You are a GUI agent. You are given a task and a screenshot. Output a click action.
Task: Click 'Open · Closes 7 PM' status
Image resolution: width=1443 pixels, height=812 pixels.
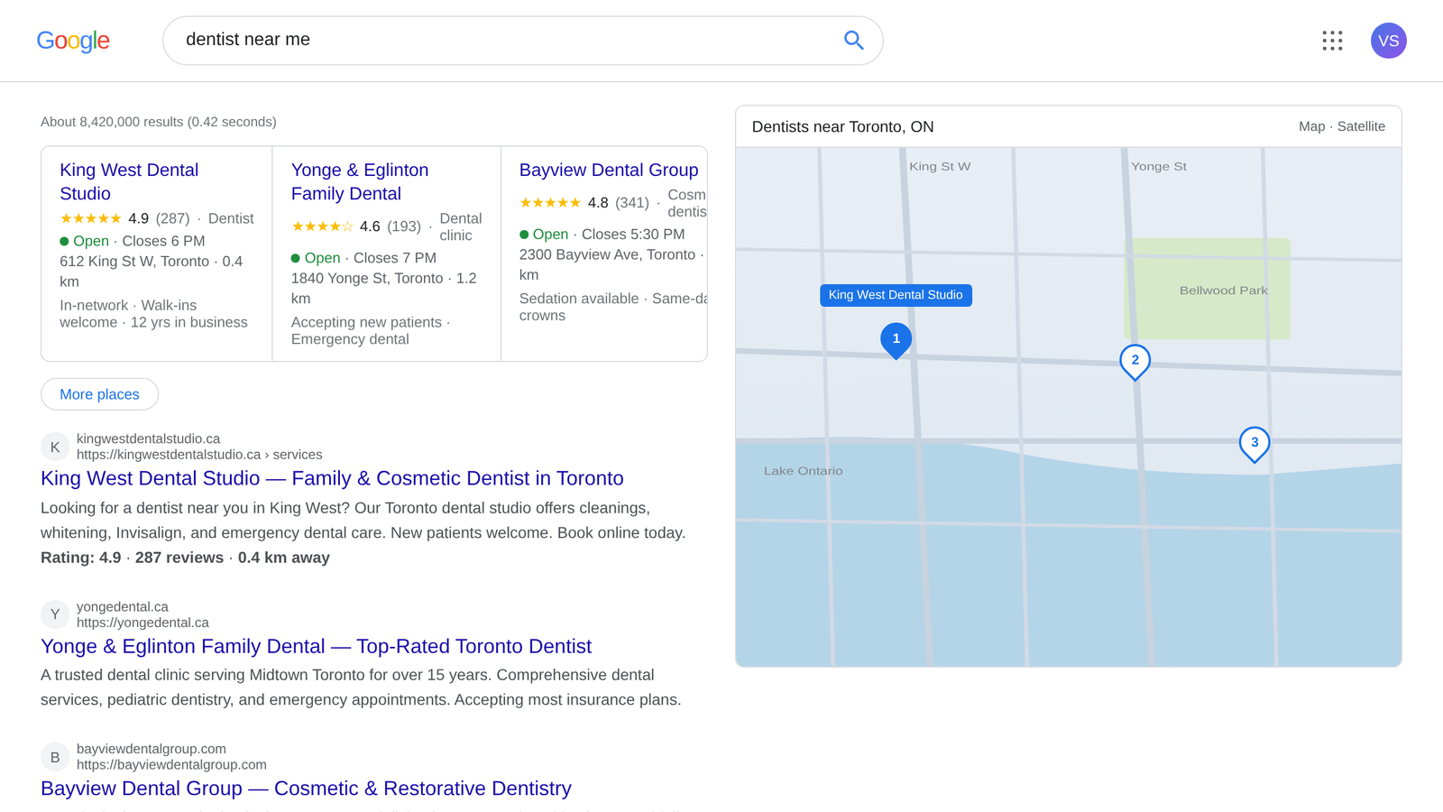(363, 258)
